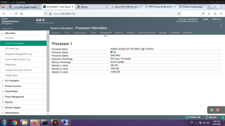Expand the Virtual Media section
This screenshot has height=126, width=225.
3,91
